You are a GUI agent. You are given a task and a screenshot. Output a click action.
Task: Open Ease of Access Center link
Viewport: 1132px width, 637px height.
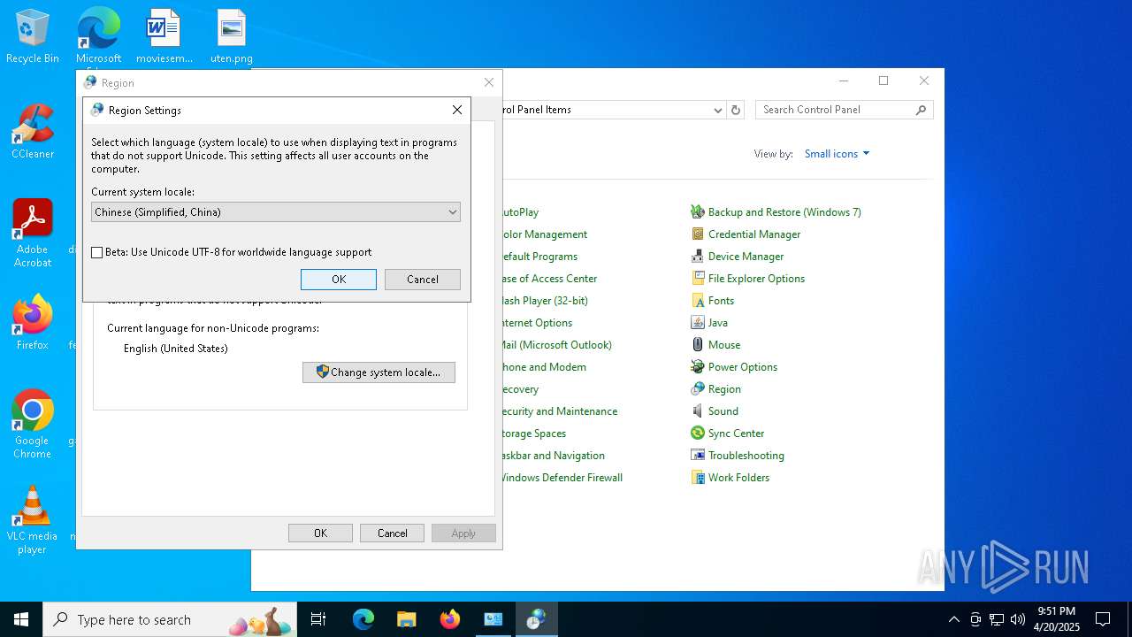(x=549, y=279)
